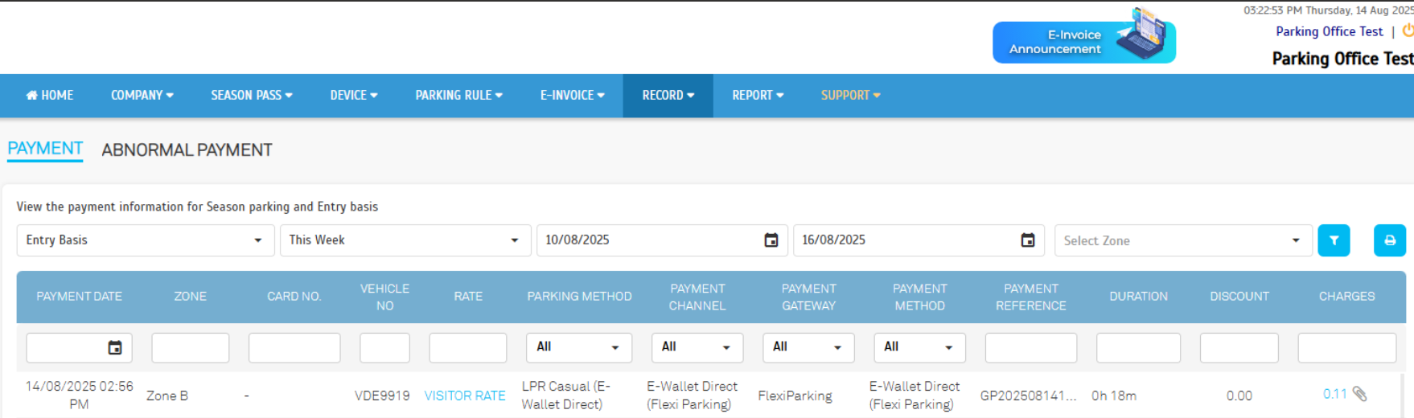Open the Select Zone dropdown
This screenshot has height=418, width=1414.
(1182, 240)
